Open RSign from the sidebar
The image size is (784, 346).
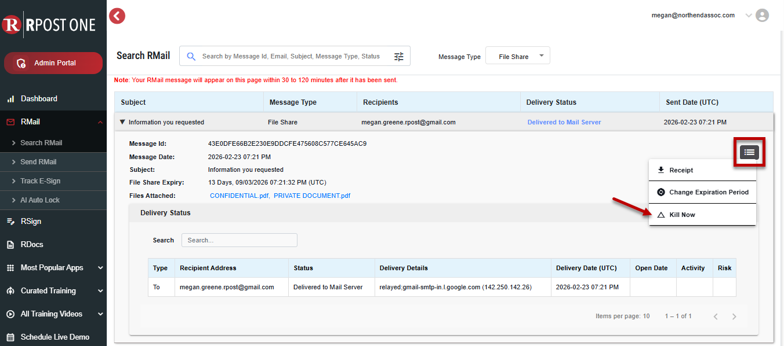pos(31,222)
